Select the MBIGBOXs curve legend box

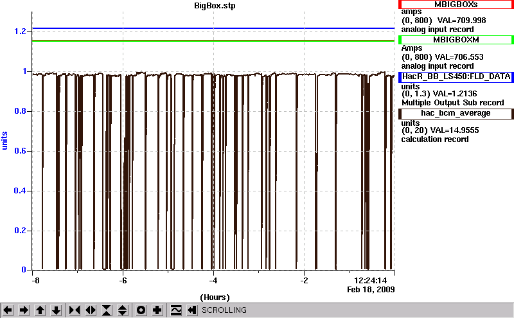(456, 4)
